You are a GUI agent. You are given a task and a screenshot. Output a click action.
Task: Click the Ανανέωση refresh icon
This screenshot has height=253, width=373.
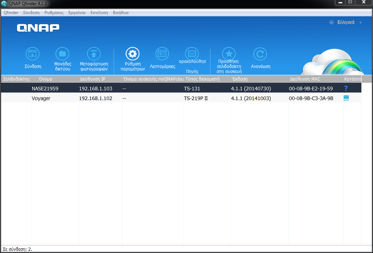click(x=260, y=54)
